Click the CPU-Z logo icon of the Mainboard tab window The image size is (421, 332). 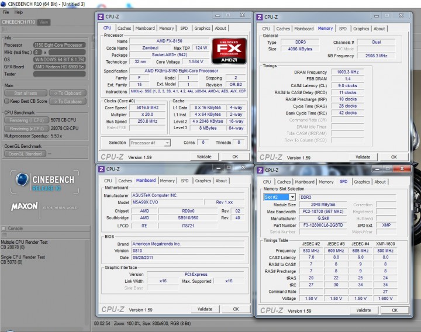pyautogui.click(x=101, y=169)
